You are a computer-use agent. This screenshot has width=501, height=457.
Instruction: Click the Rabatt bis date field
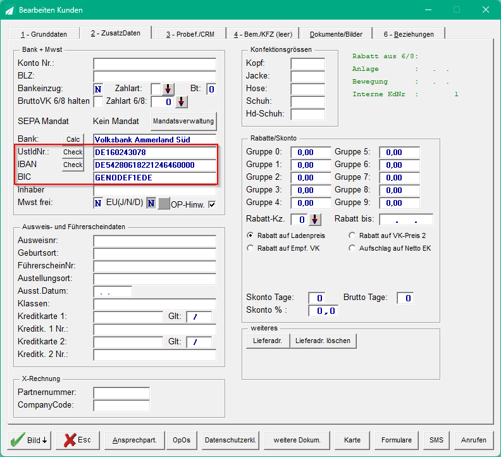click(x=406, y=220)
